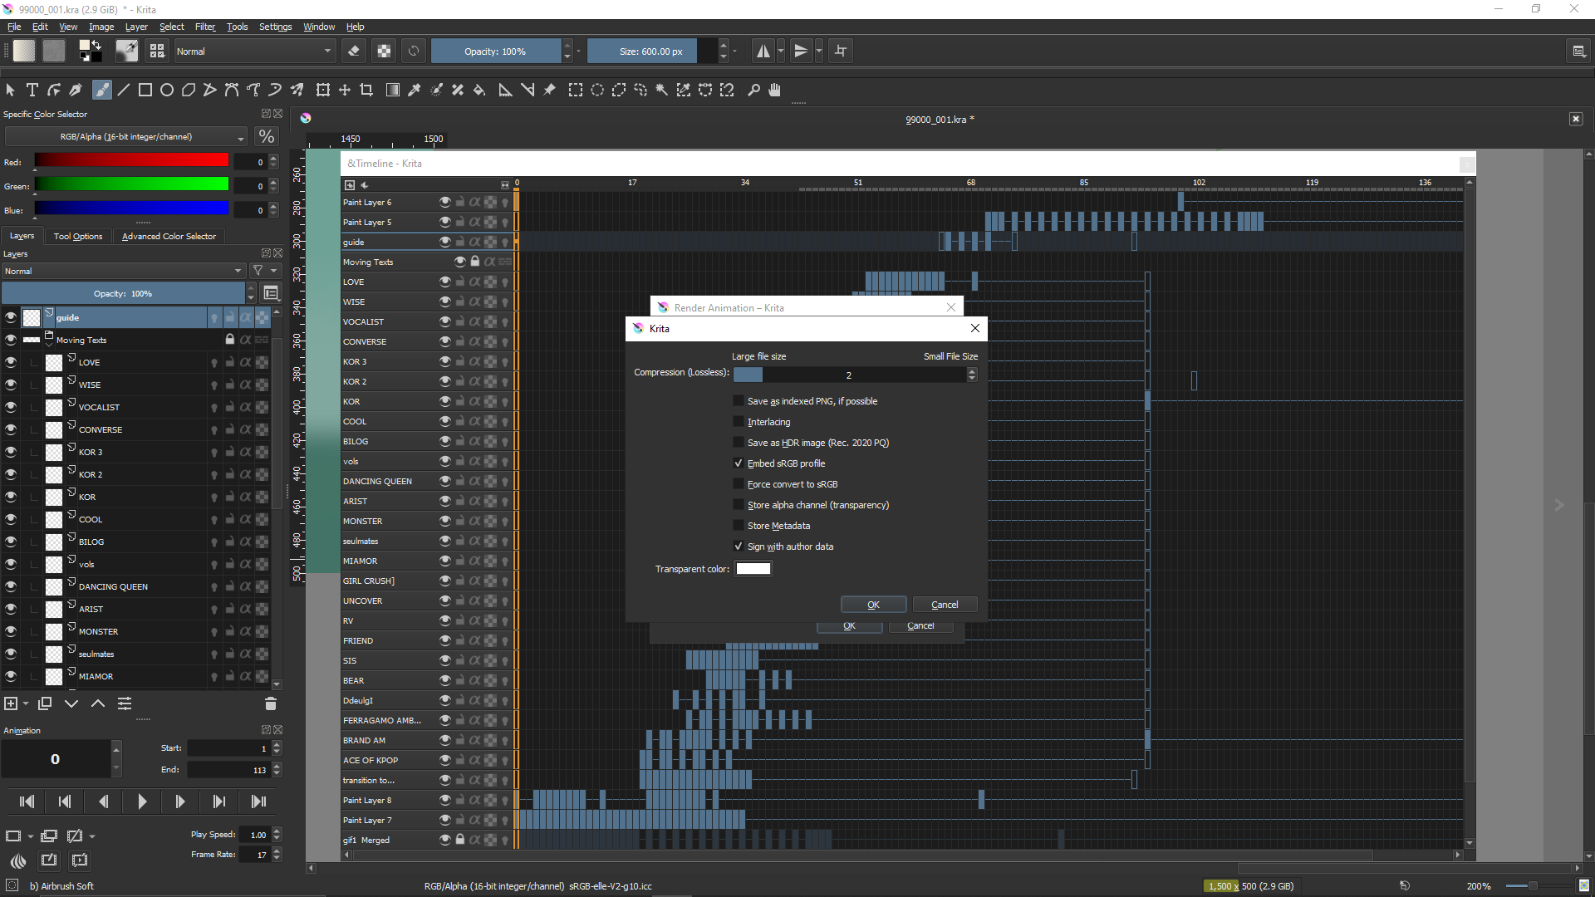Select the Crop tool
This screenshot has height=897, width=1595.
(366, 90)
